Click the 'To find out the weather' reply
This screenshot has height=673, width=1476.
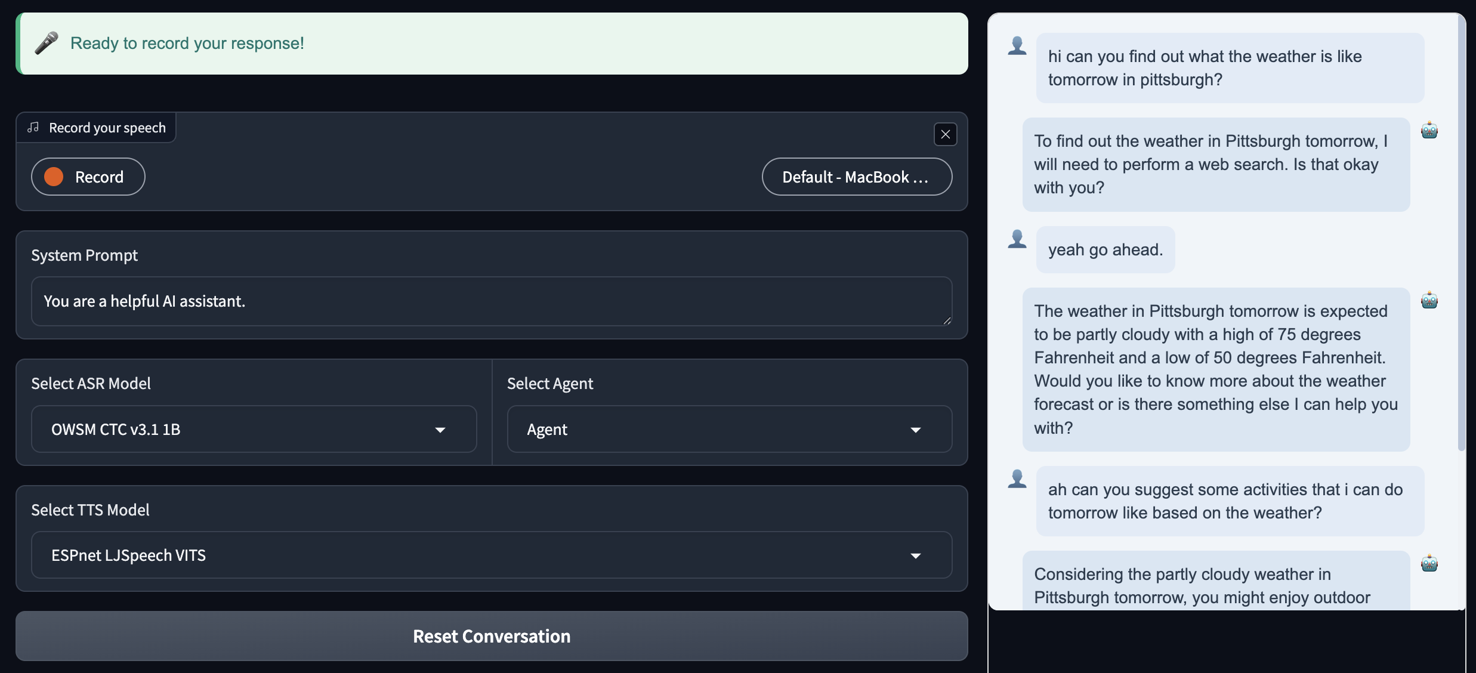coord(1216,164)
